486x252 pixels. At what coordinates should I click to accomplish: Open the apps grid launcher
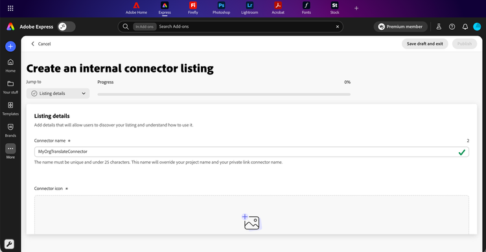[x=10, y=8]
